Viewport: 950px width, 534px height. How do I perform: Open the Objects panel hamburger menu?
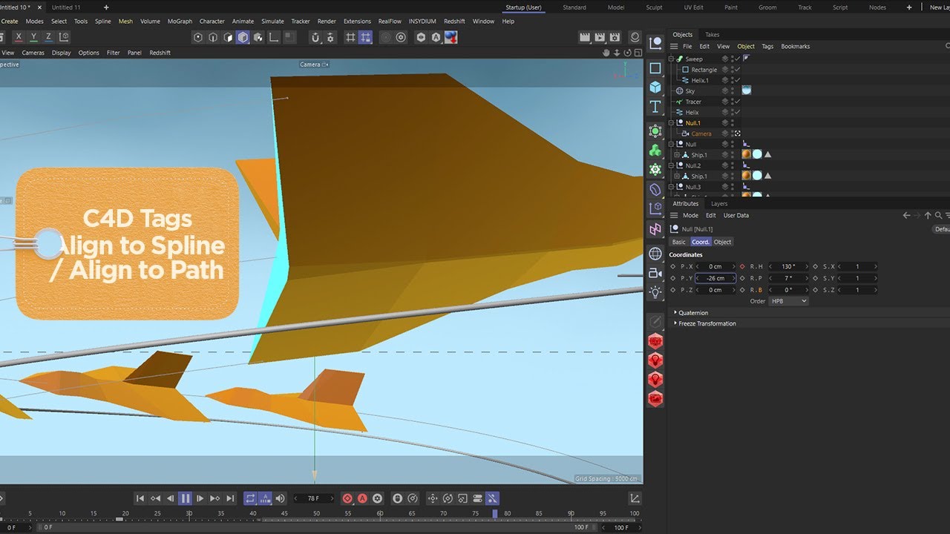(674, 46)
